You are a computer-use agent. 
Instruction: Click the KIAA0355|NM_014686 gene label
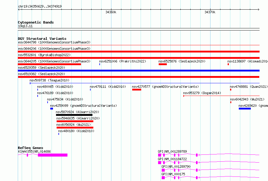click(34, 151)
